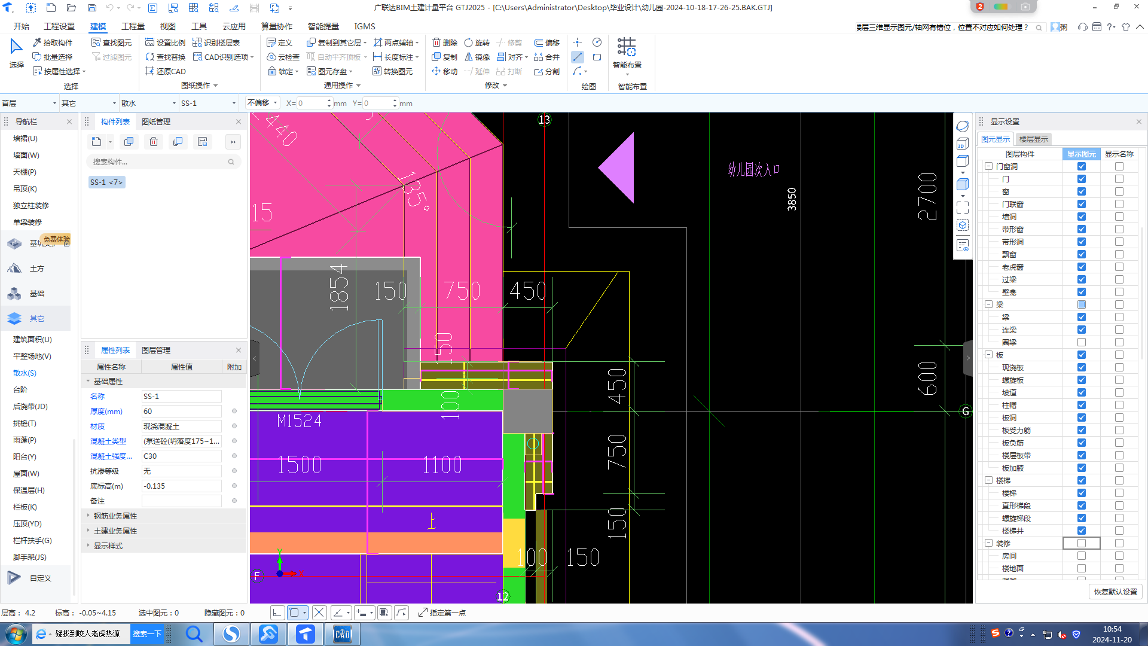Image resolution: width=1148 pixels, height=646 pixels.
Task: Open the SS-1 component dropdown
Action: coord(208,103)
